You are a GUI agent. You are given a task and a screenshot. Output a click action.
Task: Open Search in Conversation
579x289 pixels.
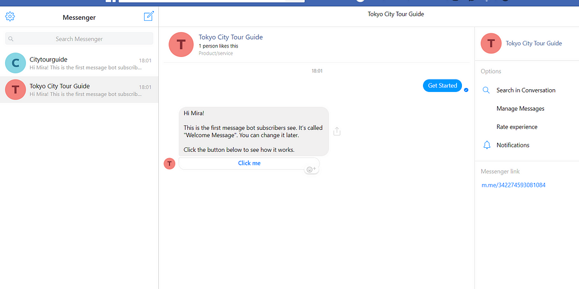[x=526, y=90]
